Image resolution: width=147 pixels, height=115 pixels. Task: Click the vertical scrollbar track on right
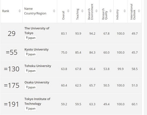coord(145,57)
